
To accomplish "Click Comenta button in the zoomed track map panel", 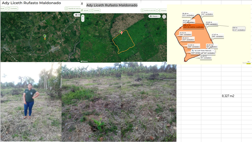I will tap(95, 11).
